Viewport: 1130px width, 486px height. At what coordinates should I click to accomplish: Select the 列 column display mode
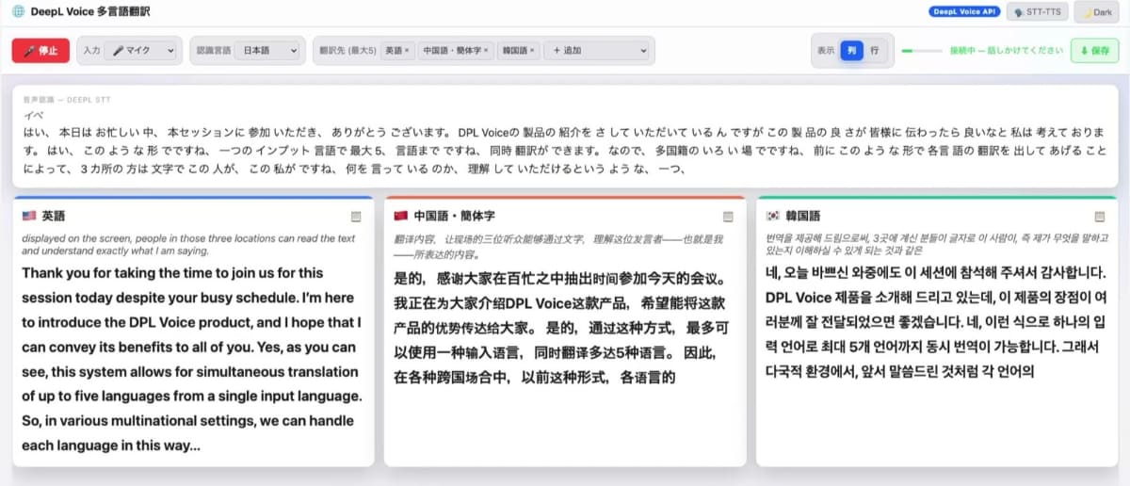click(851, 50)
